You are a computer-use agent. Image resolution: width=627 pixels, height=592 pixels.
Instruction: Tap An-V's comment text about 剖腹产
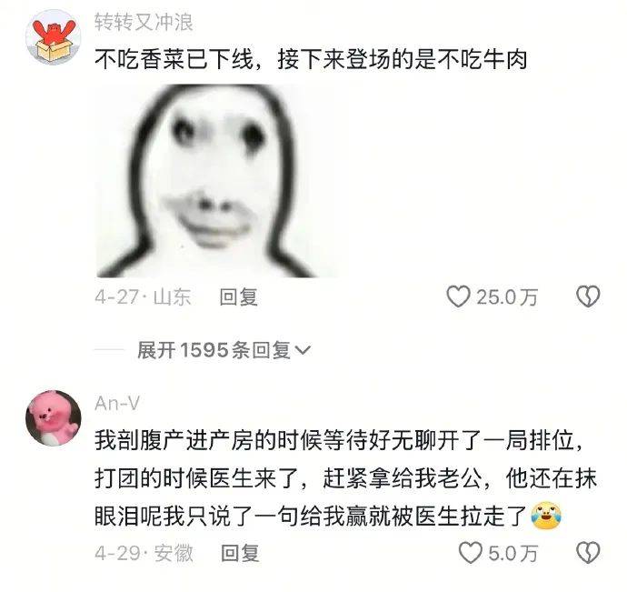pyautogui.click(x=345, y=478)
